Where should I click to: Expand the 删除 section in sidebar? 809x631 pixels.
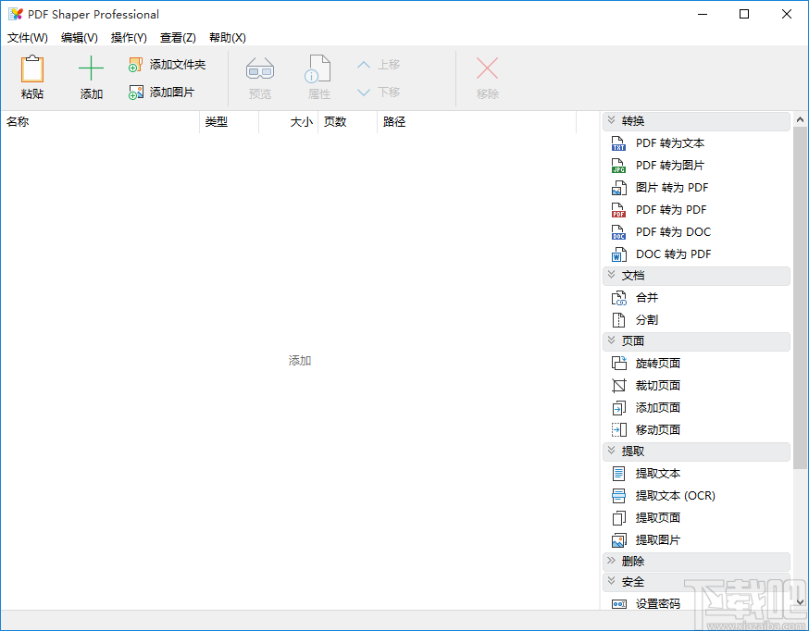(634, 561)
